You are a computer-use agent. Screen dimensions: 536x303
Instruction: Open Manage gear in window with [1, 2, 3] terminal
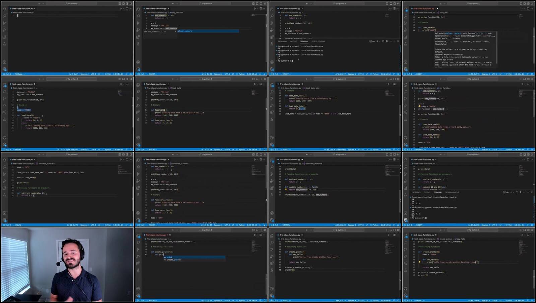[x=405, y=220]
